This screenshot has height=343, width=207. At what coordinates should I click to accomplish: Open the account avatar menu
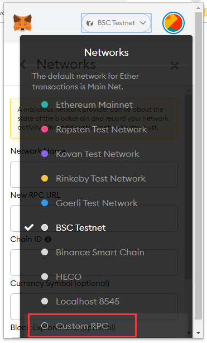(x=174, y=23)
